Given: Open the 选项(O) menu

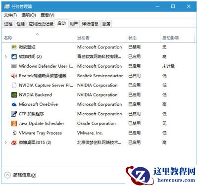Looking at the screenshot, I should 29,15.
